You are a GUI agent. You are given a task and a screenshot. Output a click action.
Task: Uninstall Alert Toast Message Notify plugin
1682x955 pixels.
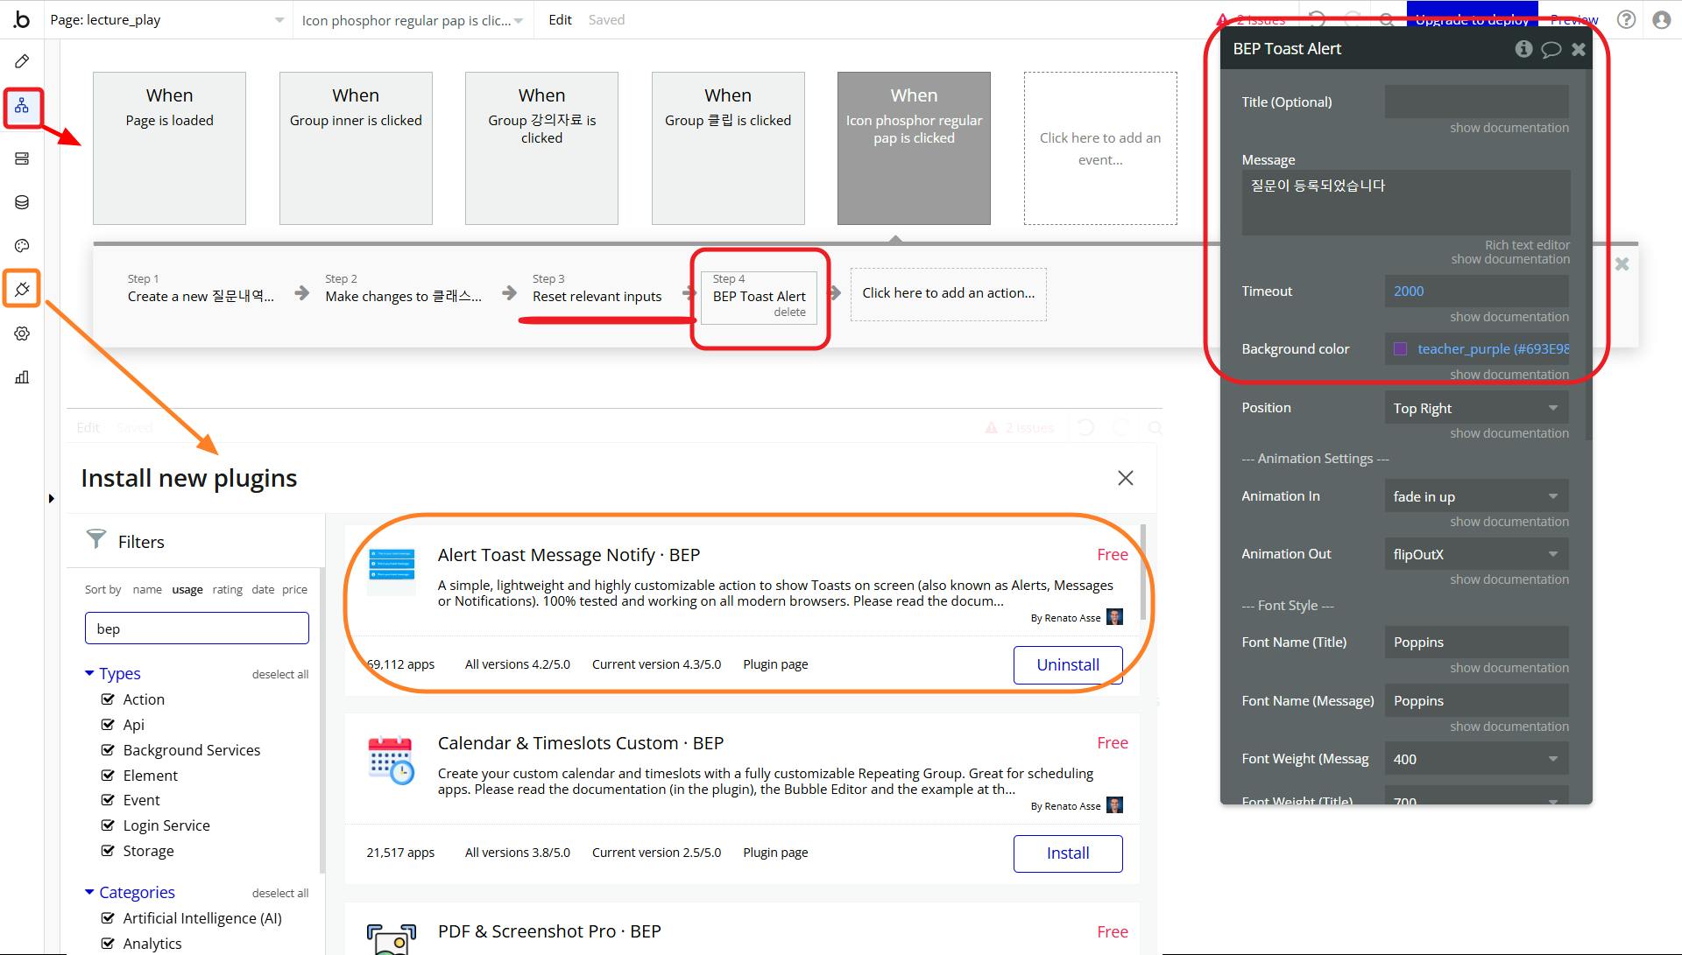coord(1067,665)
